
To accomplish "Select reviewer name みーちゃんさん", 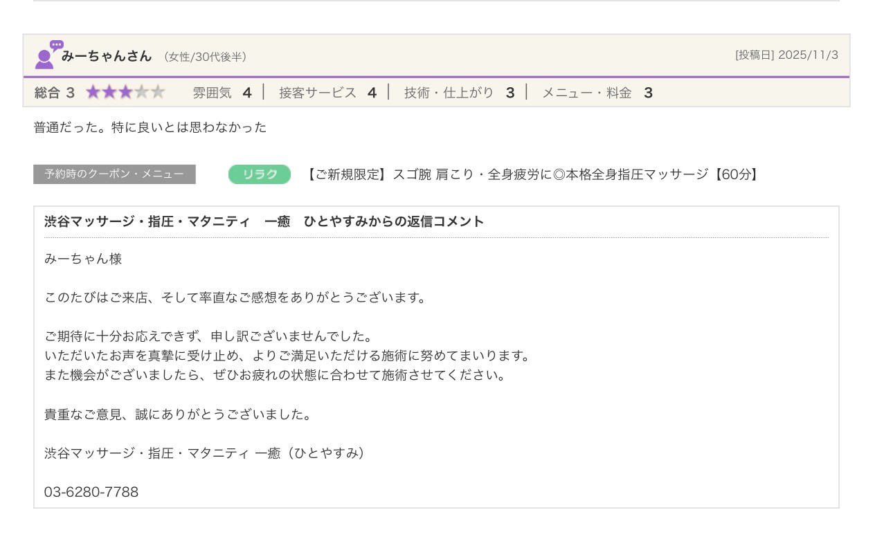I will [x=106, y=56].
